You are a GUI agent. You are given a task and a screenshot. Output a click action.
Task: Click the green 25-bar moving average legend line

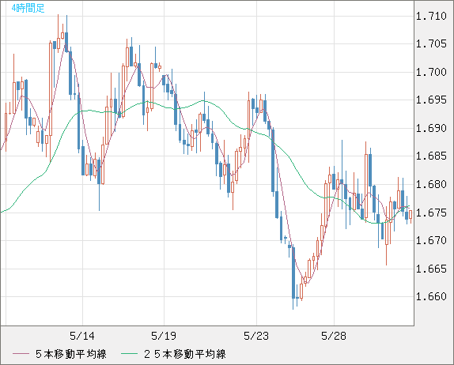tap(129, 354)
